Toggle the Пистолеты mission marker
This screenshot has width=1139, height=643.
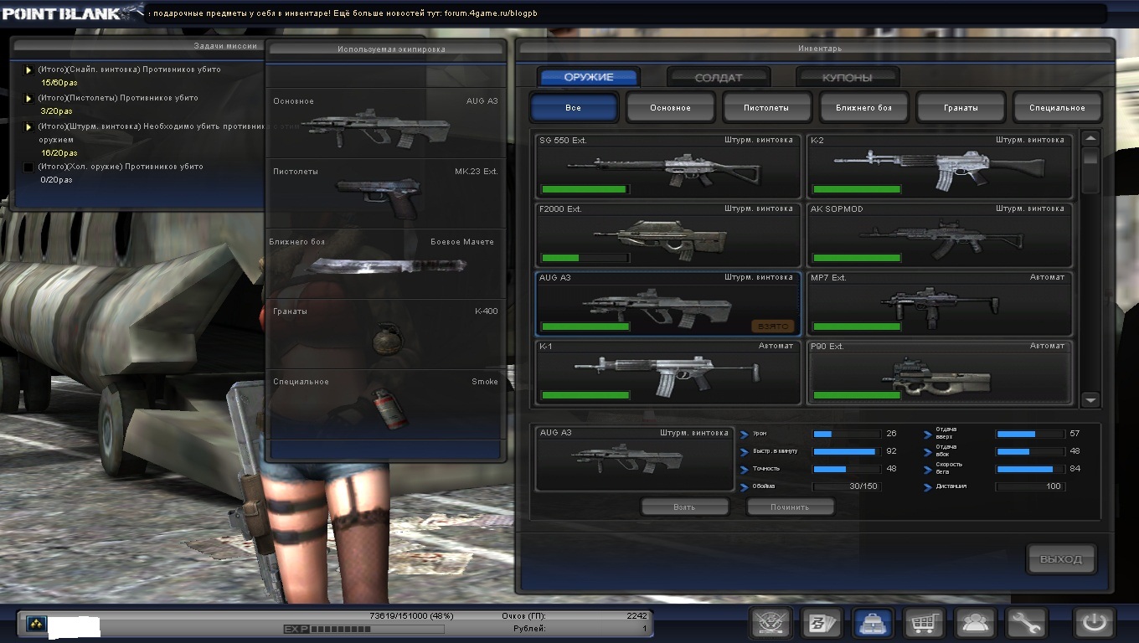click(28, 99)
